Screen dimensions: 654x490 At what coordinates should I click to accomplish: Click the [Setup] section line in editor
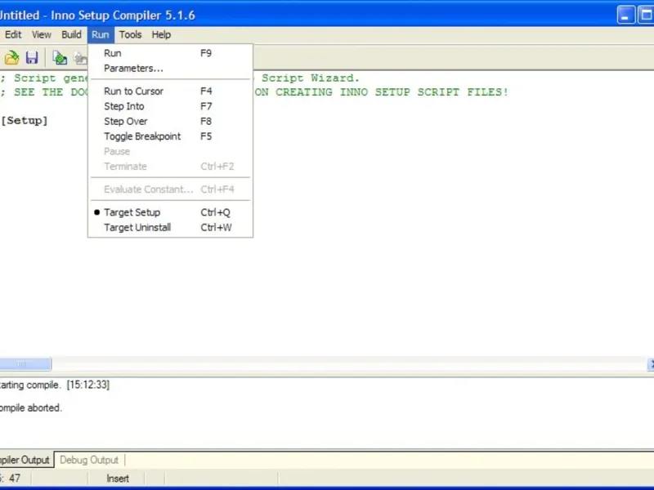[x=25, y=121]
